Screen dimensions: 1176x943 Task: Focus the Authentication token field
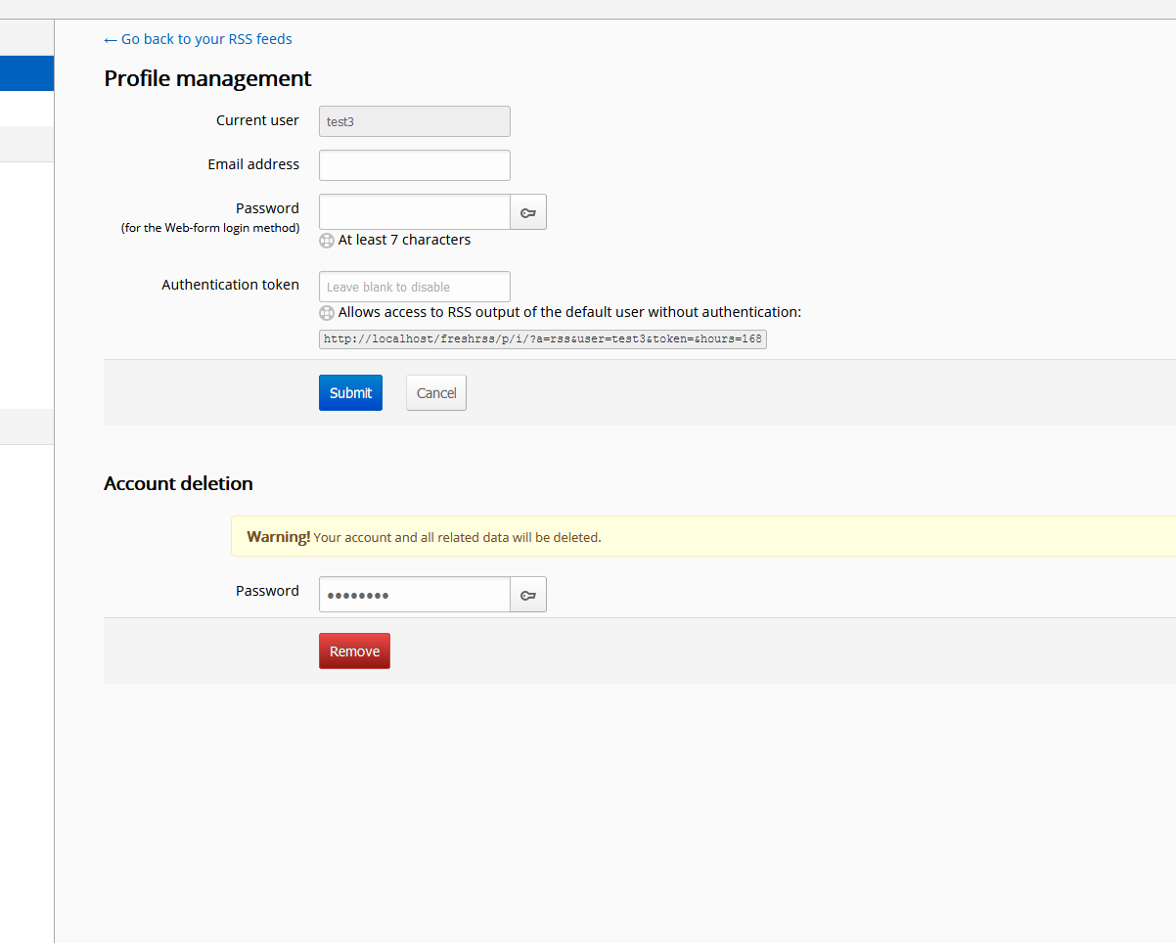coord(415,287)
